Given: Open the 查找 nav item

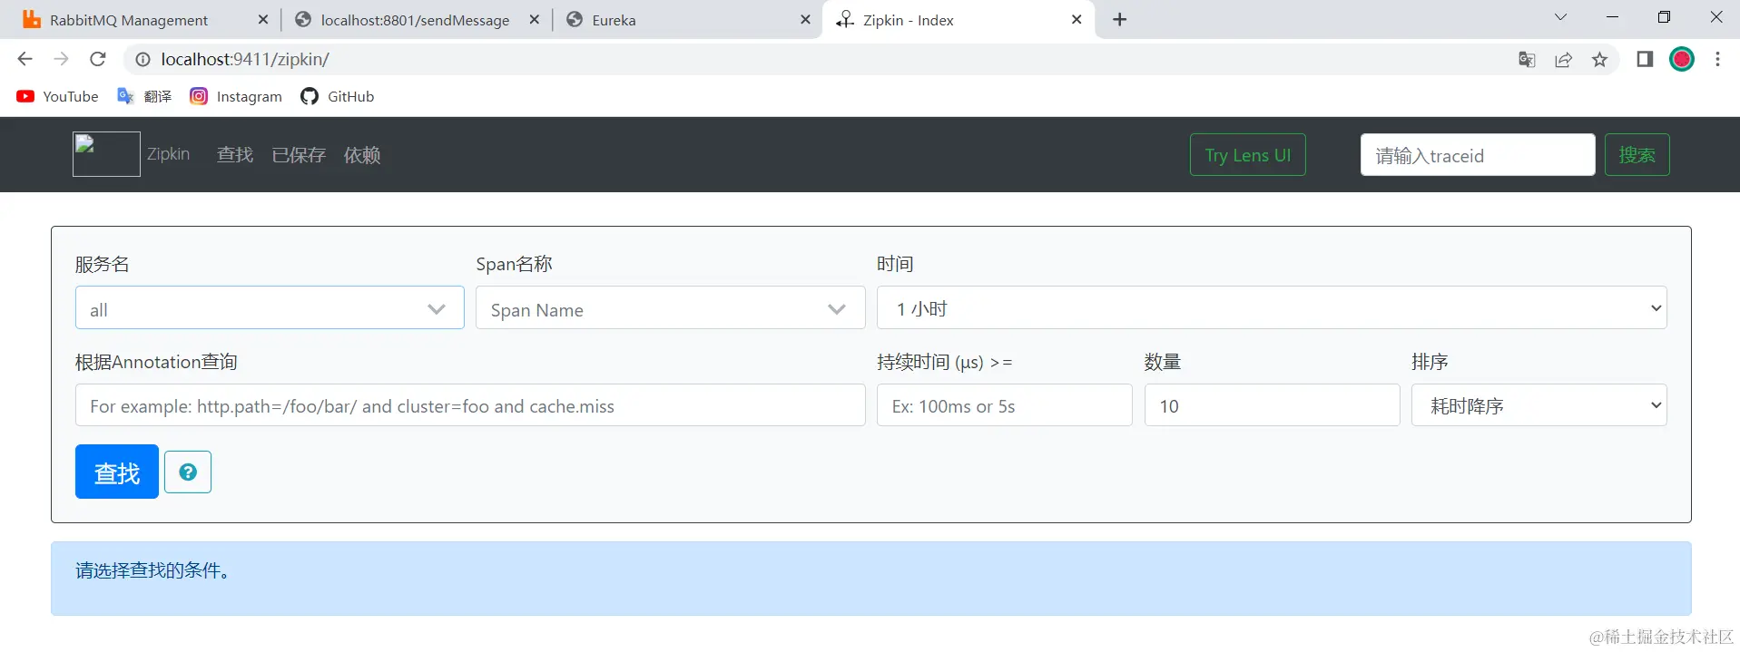Looking at the screenshot, I should [x=235, y=155].
